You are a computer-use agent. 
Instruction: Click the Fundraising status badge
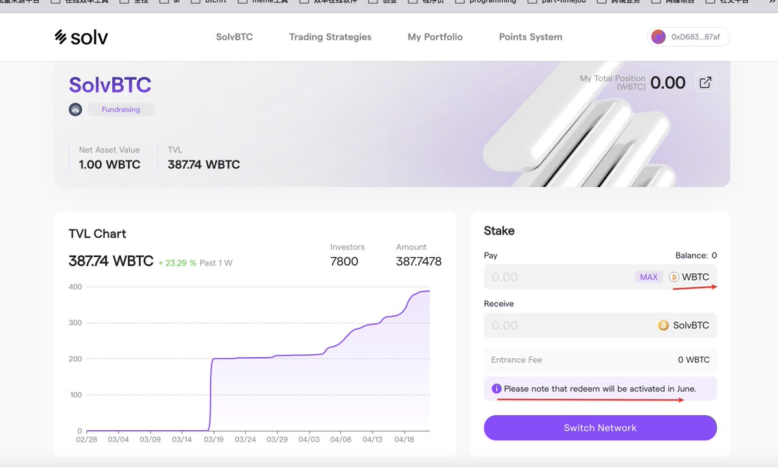(121, 109)
